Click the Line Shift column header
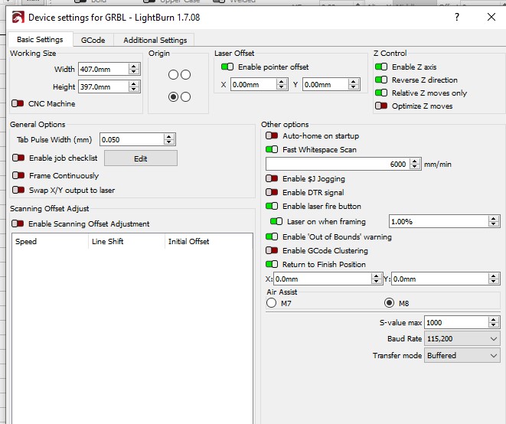This screenshot has width=506, height=424. [126, 241]
